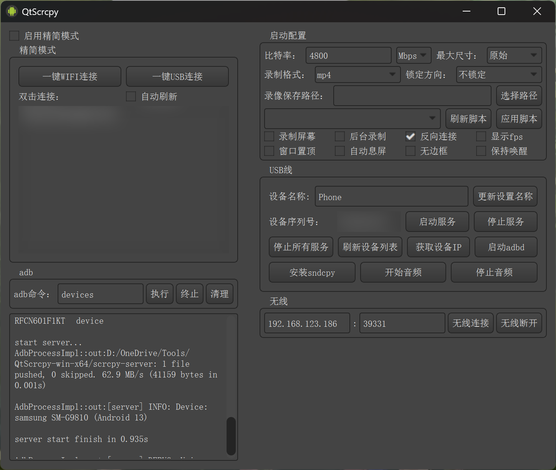The image size is (556, 470).
Task: Click the 设备名称 field containing Phone
Action: [392, 196]
